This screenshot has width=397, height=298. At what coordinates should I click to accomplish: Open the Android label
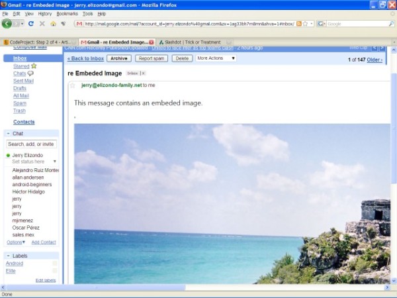click(x=15, y=264)
